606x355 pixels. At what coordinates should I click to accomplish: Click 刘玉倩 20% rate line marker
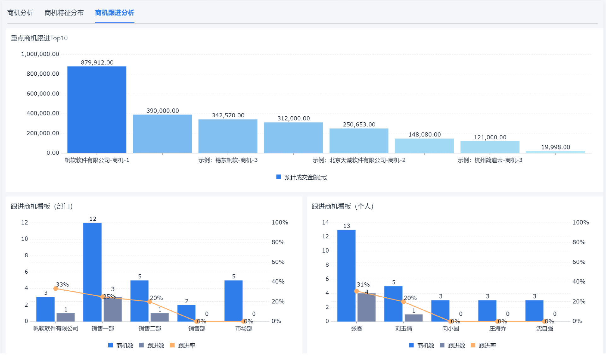click(x=403, y=302)
